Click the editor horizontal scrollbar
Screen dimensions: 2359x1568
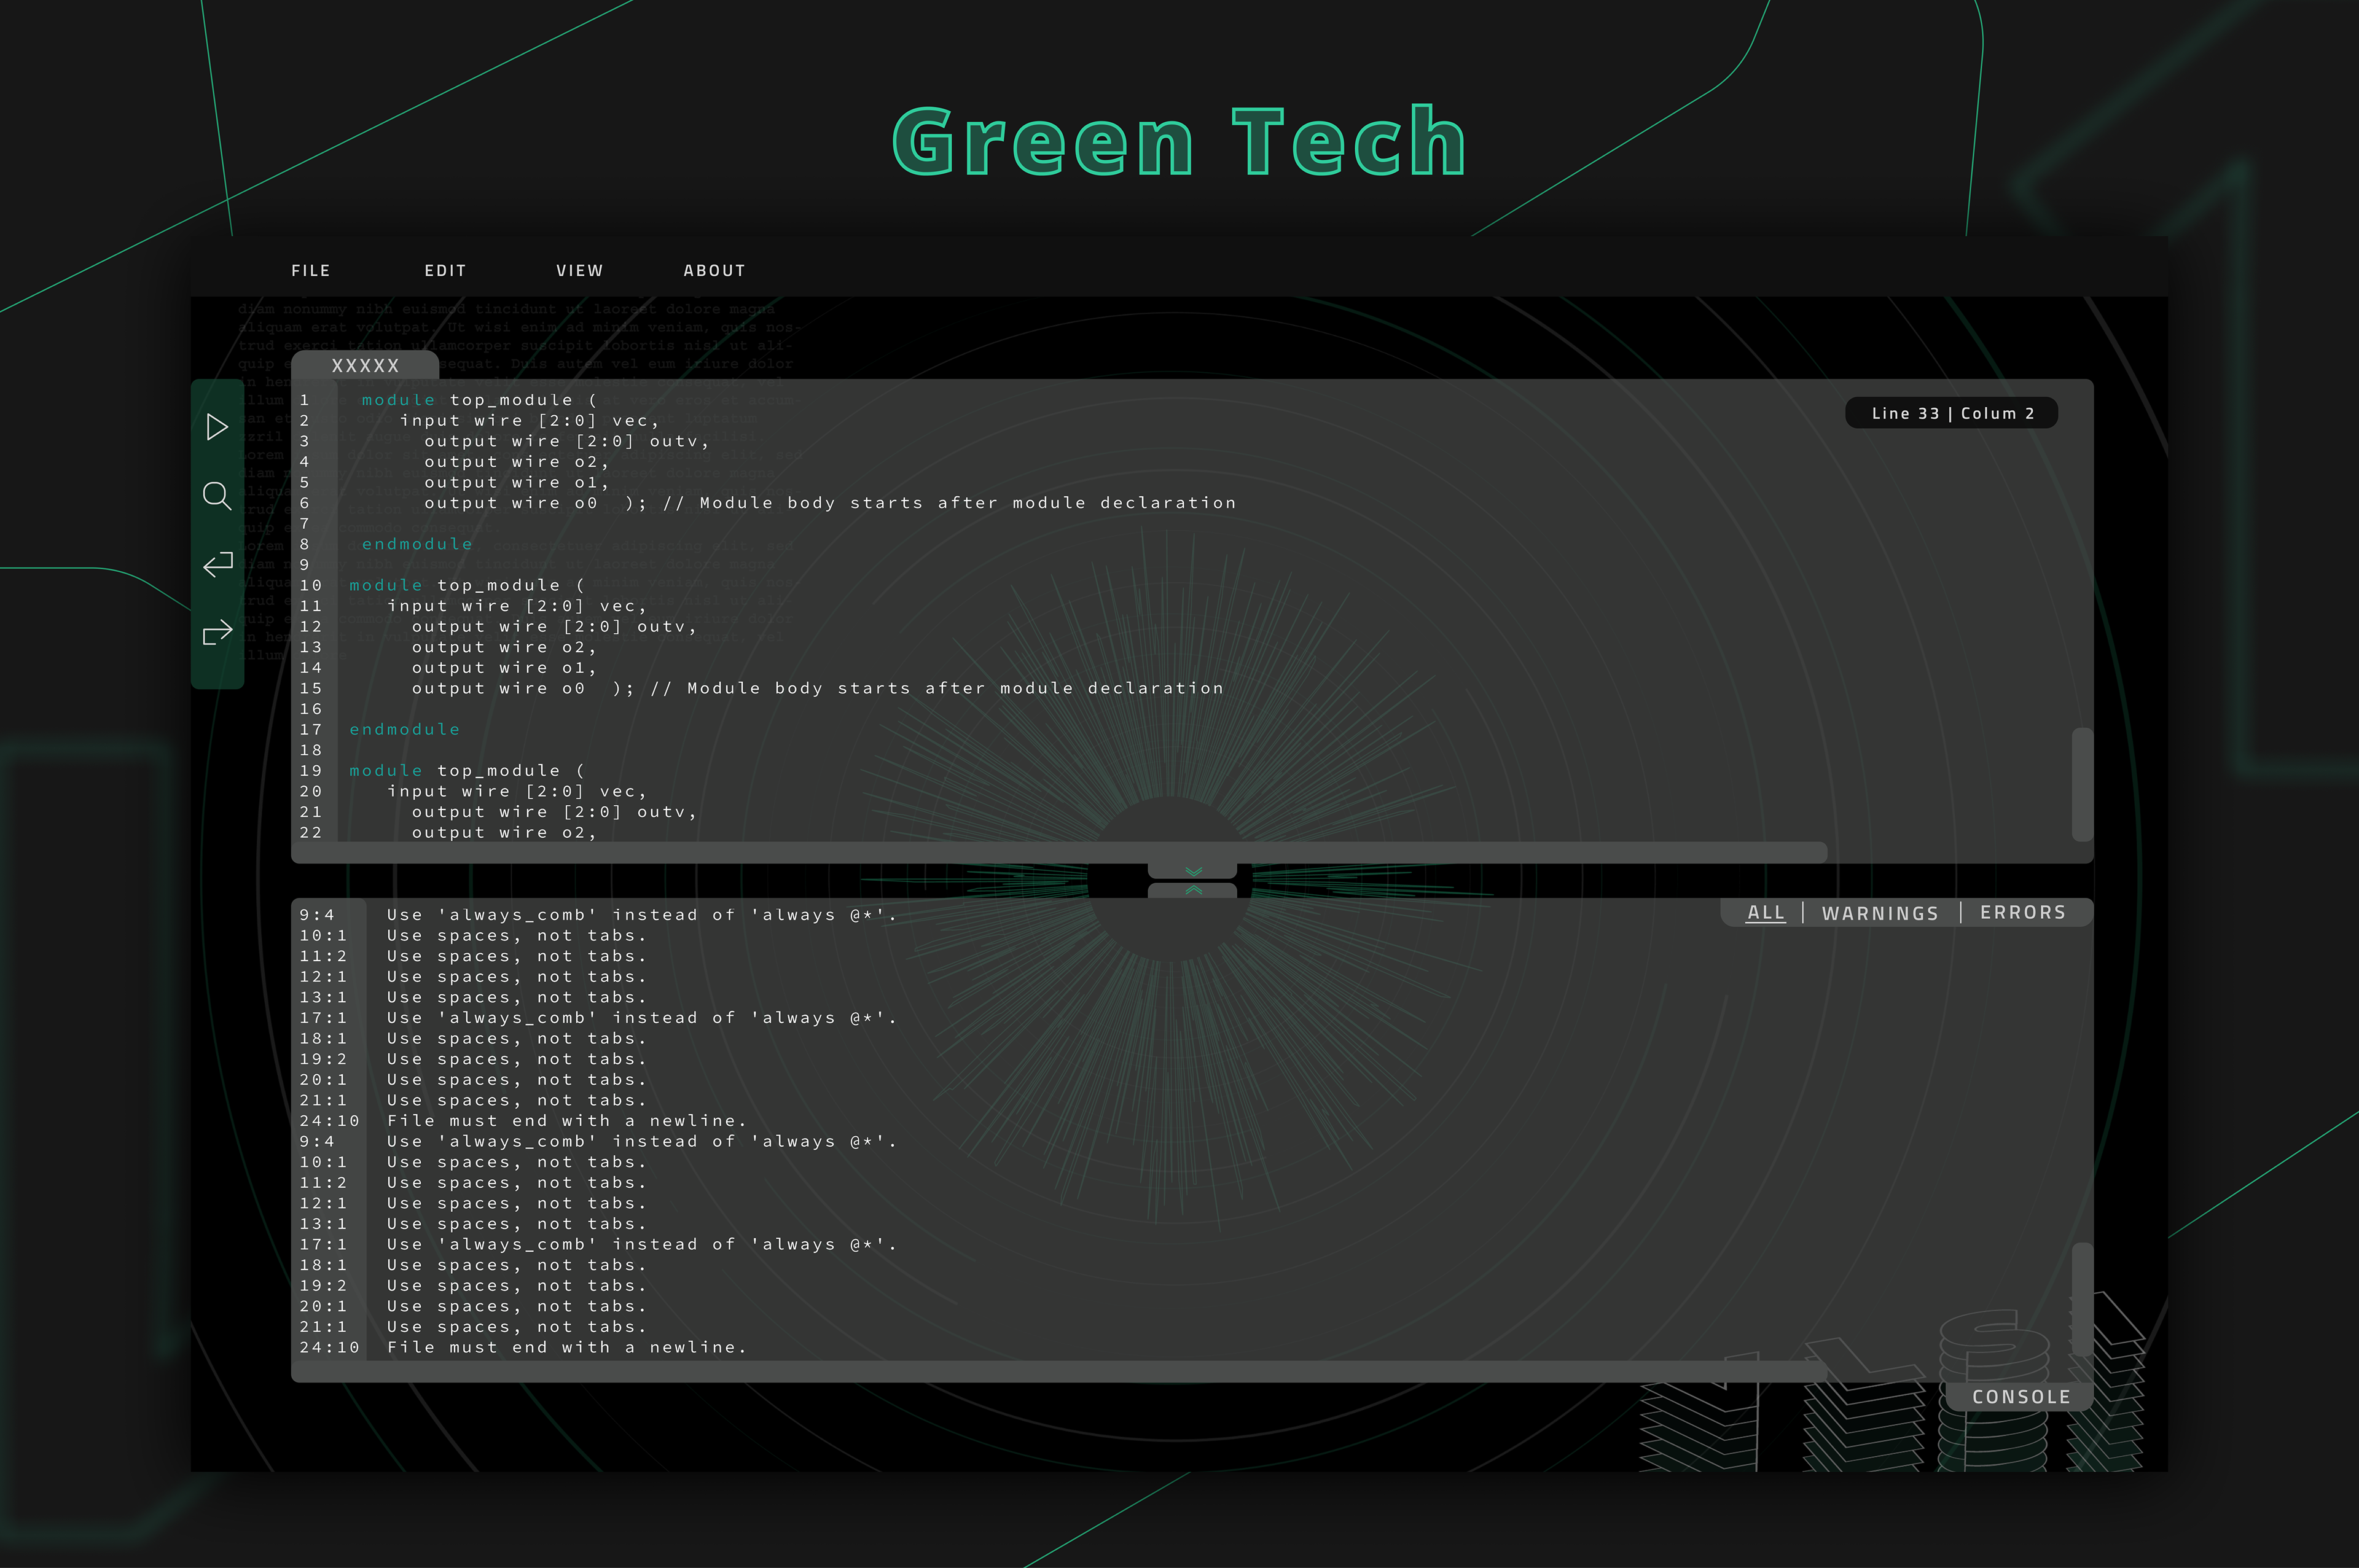1060,852
